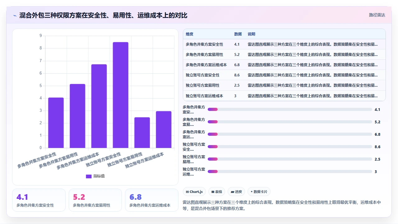Click the Chart.js tag chip
This screenshot has width=398, height=224.
click(x=194, y=192)
